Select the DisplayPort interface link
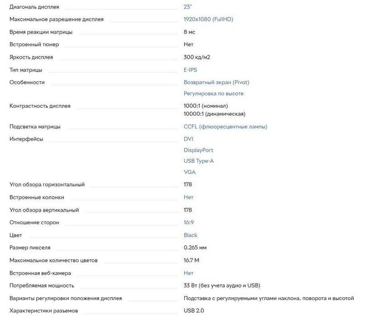 (198, 150)
